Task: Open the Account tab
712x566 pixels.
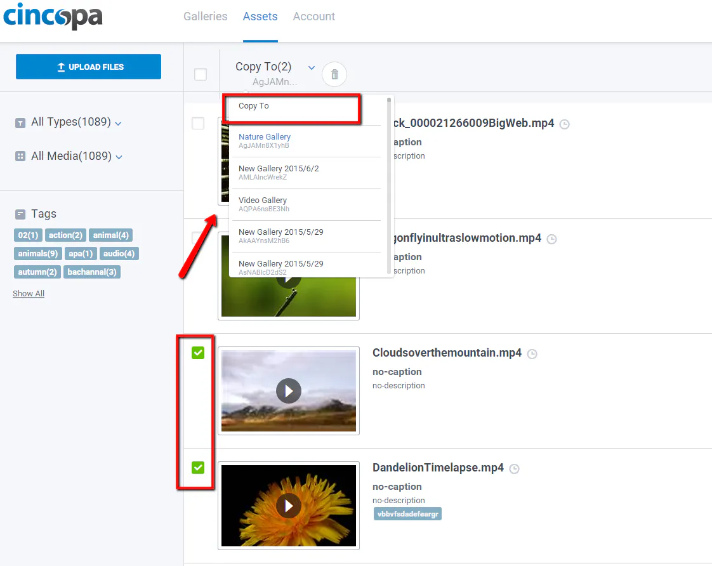Action: click(x=313, y=16)
